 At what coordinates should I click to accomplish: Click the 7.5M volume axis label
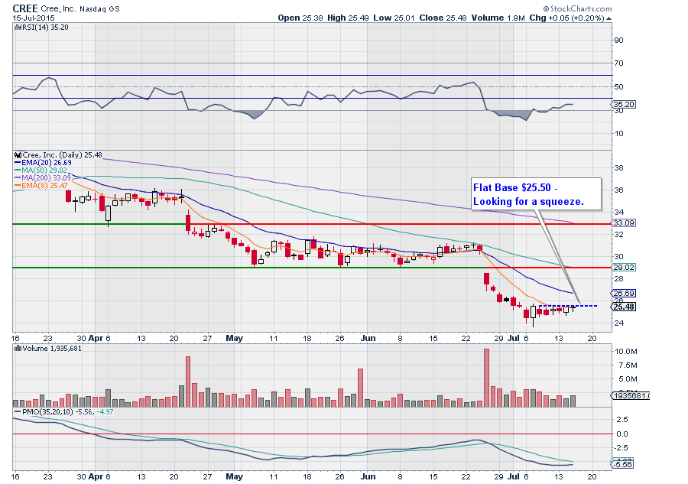pos(628,365)
